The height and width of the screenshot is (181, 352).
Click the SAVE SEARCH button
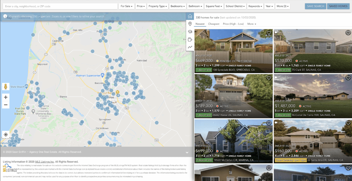[315, 6]
